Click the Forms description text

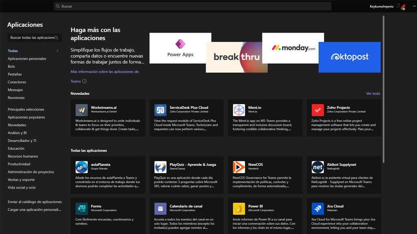[x=104, y=221]
